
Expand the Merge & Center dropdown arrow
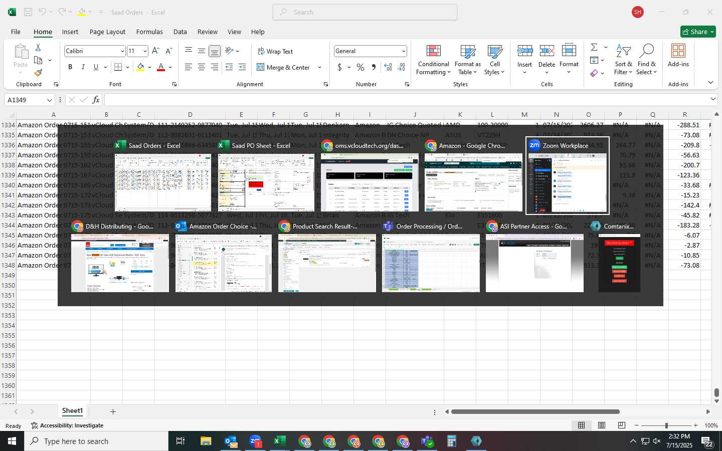pos(319,67)
